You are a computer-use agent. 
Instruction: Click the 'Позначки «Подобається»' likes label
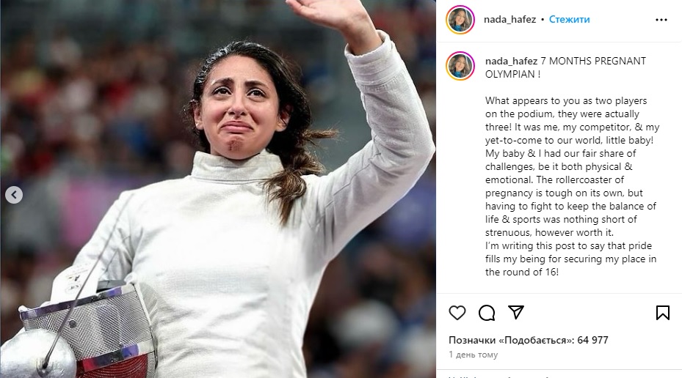[x=512, y=340]
